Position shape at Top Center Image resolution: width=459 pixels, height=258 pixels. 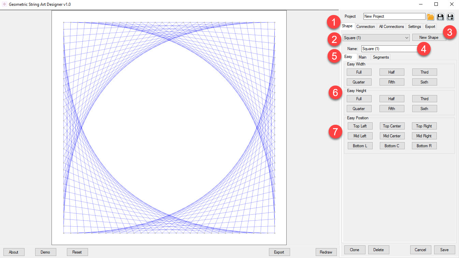point(392,126)
